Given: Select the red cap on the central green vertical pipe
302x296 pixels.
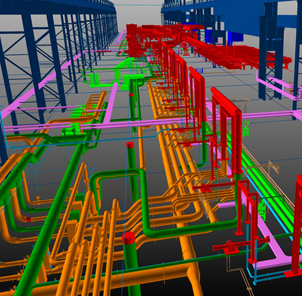Looking at the screenshot, I should 130,146.
